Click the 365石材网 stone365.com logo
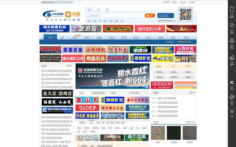Viewport: 236px width, 147px height. click(53, 14)
